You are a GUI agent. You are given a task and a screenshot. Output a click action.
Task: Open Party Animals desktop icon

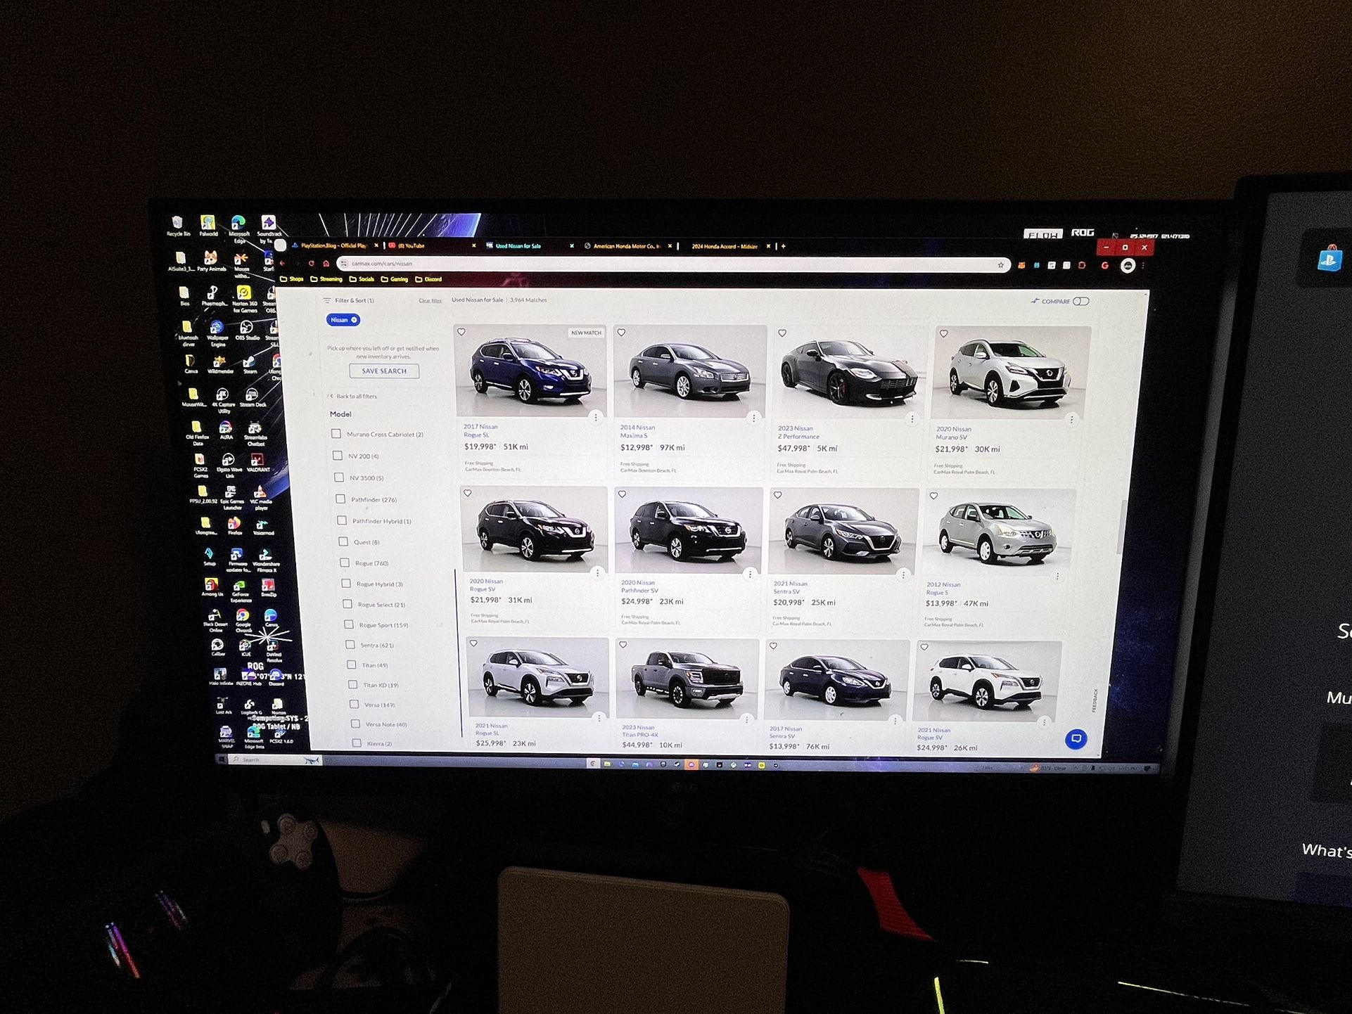pos(211,262)
